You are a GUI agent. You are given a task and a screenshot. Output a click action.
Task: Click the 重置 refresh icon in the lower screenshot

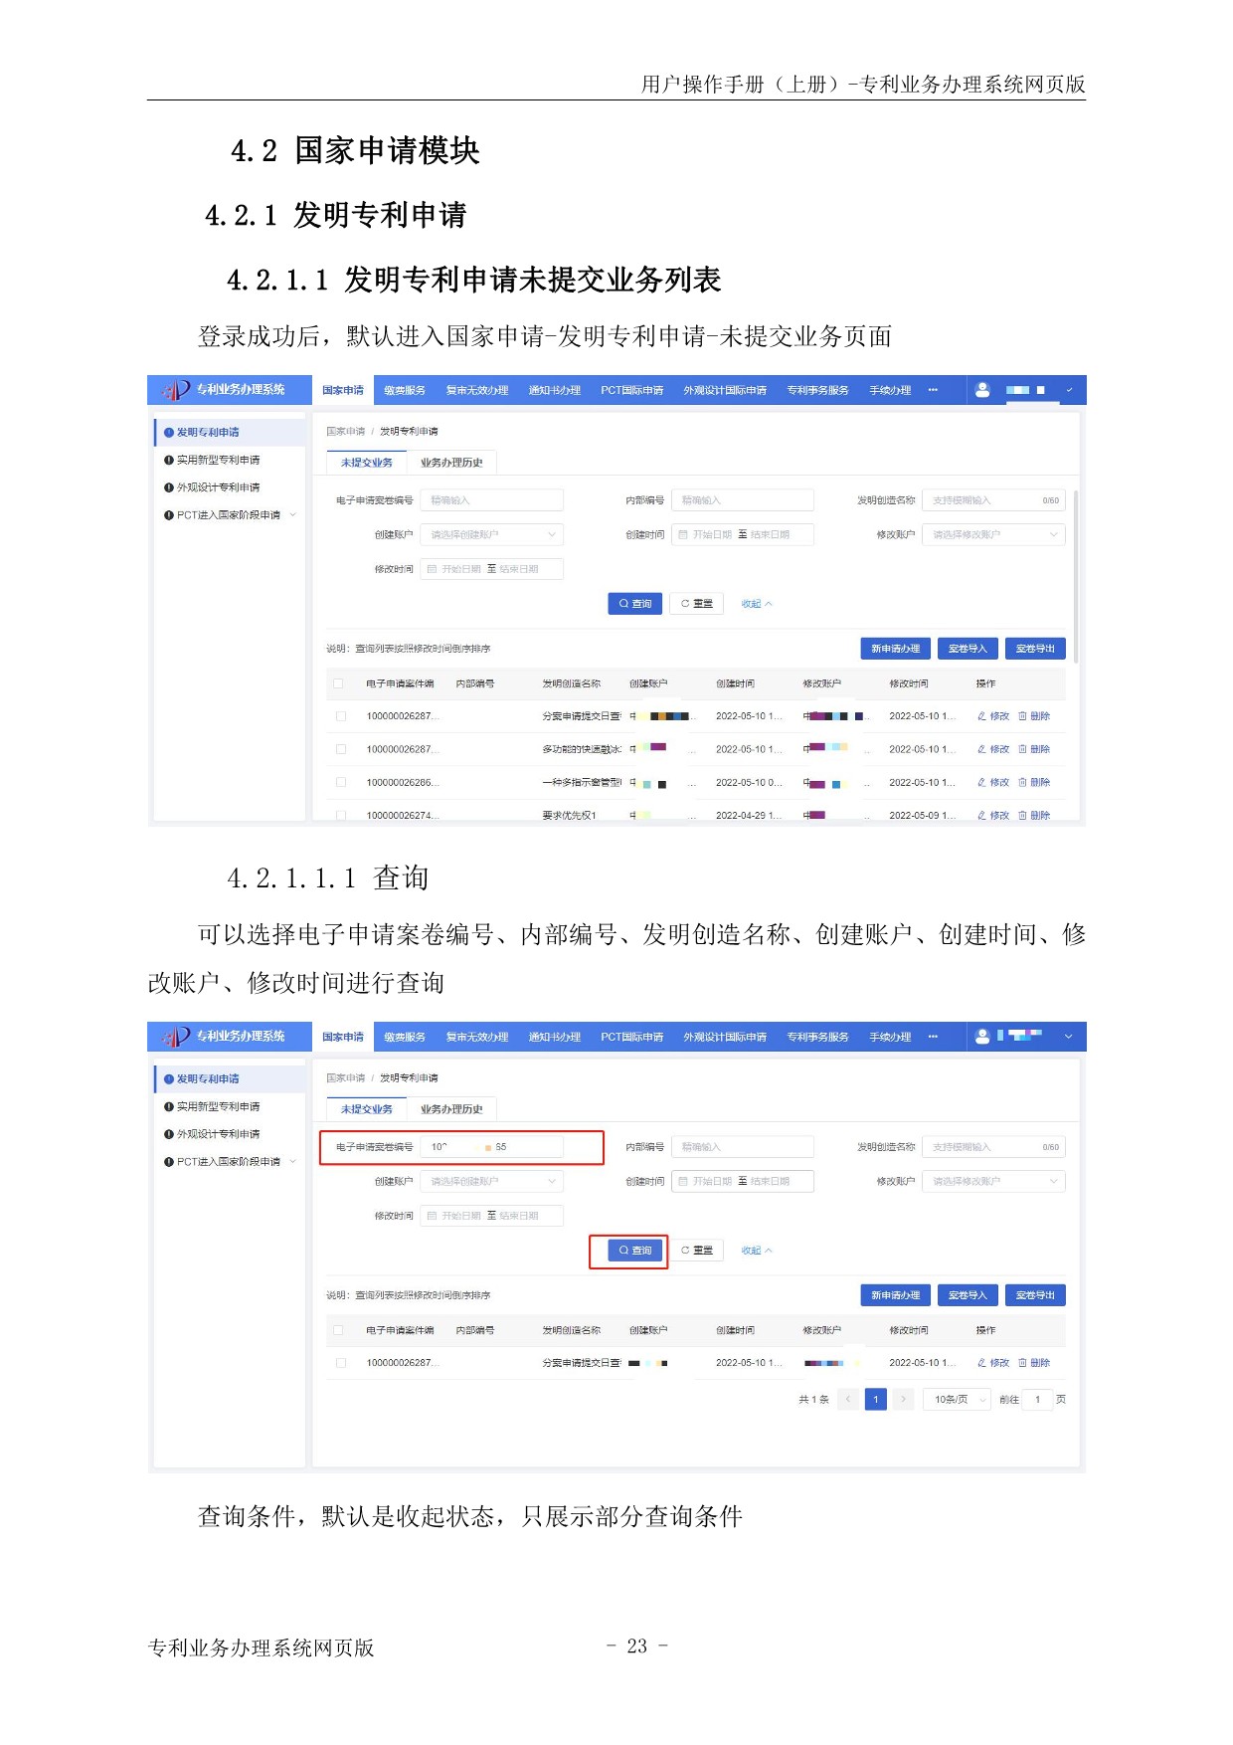click(685, 1251)
